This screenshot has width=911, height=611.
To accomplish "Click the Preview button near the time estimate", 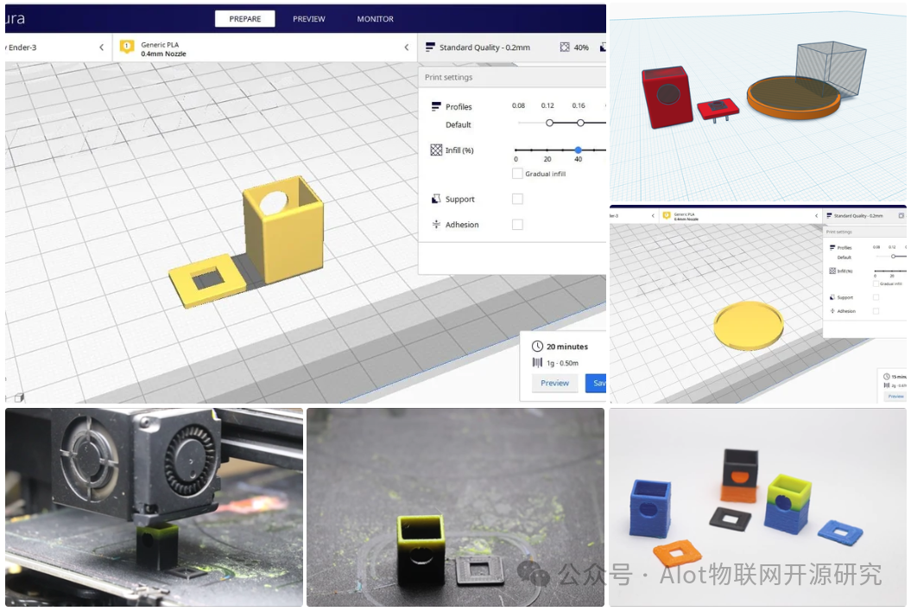I will [554, 383].
